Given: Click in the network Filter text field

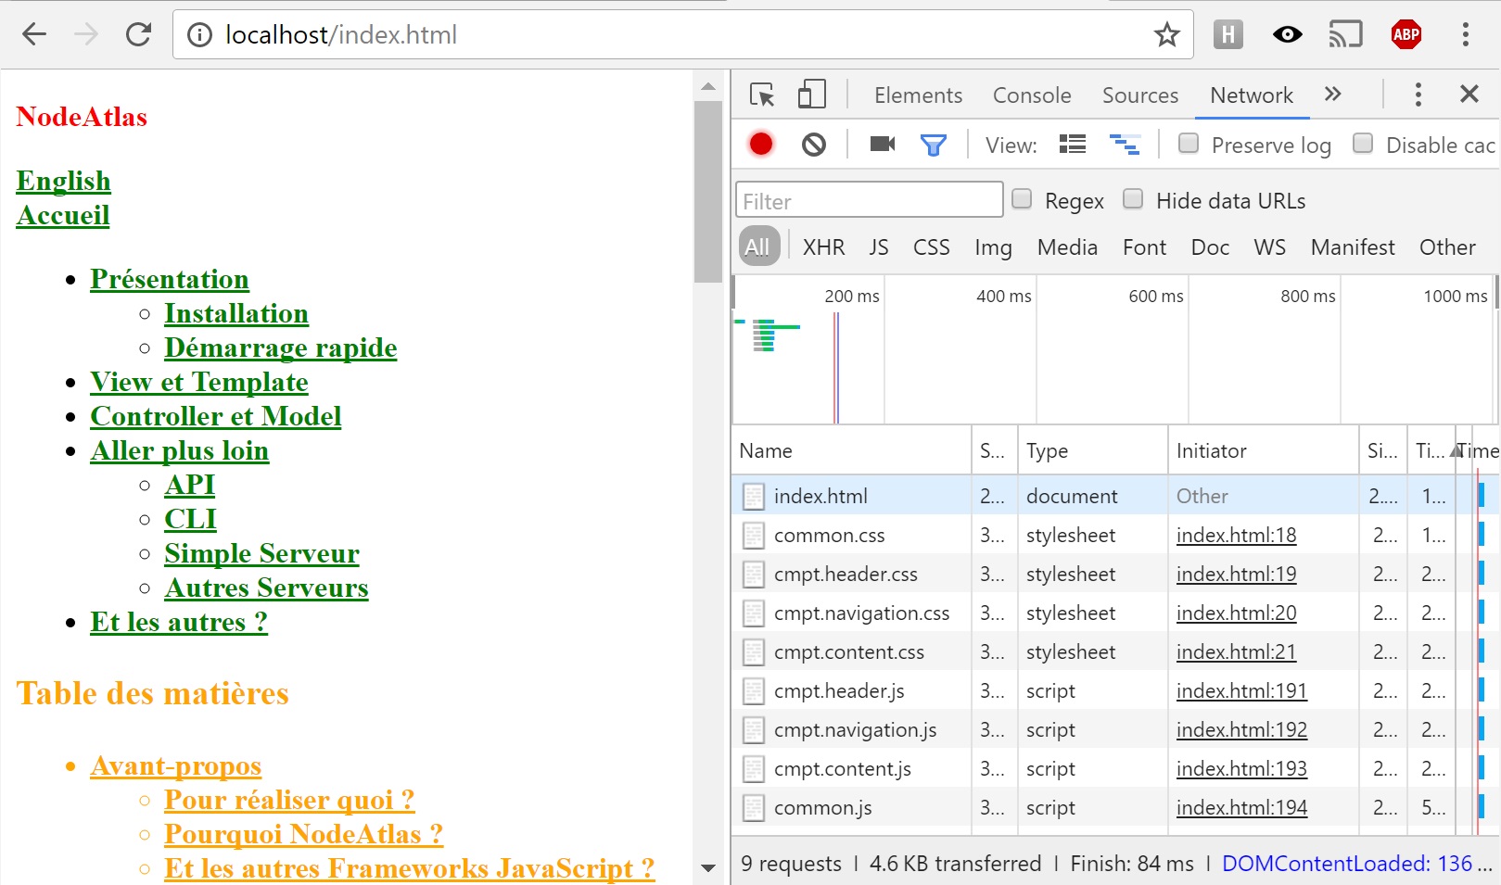Looking at the screenshot, I should pyautogui.click(x=870, y=200).
